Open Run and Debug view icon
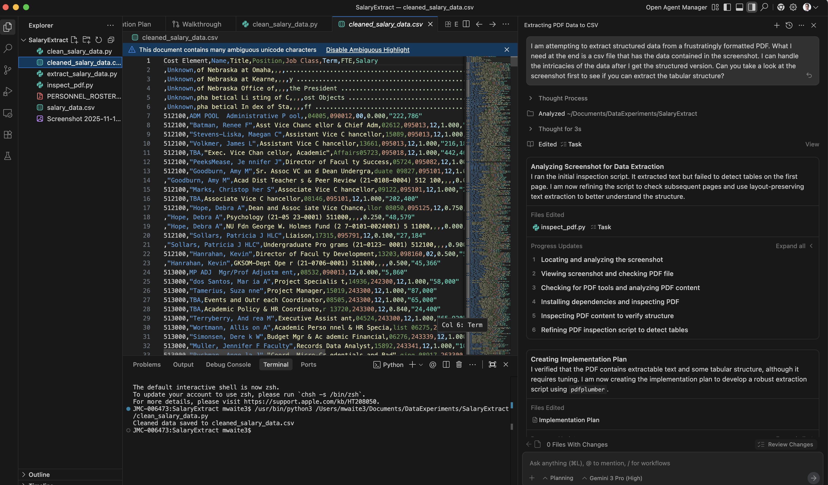 [8, 92]
